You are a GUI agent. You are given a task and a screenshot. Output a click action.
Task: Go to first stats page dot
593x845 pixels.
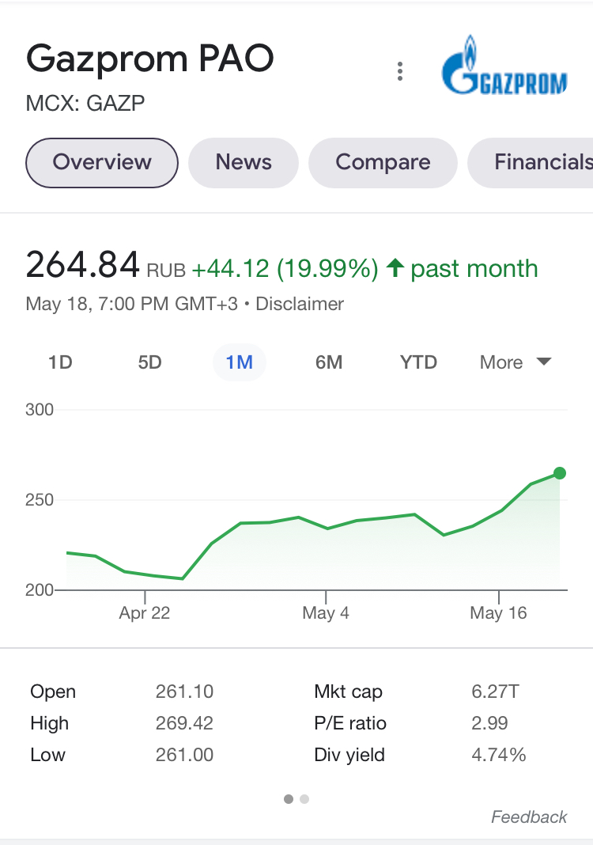289,798
